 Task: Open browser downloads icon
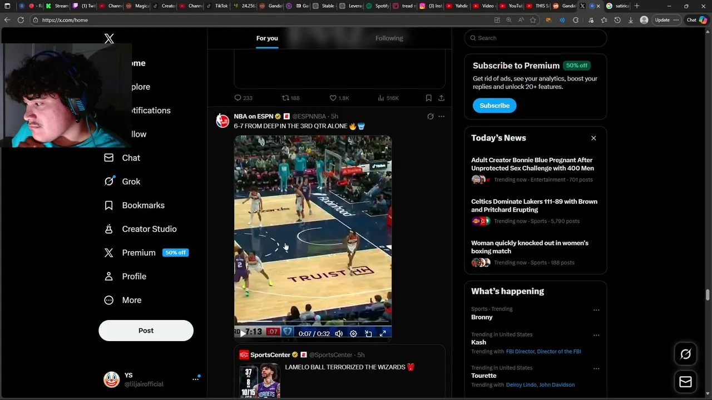coord(631,20)
